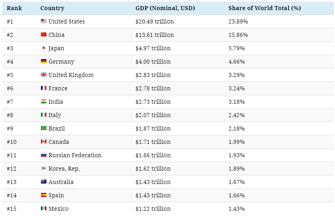The height and width of the screenshot is (216, 335).
Task: Click the Rank column header
Action: (14, 8)
